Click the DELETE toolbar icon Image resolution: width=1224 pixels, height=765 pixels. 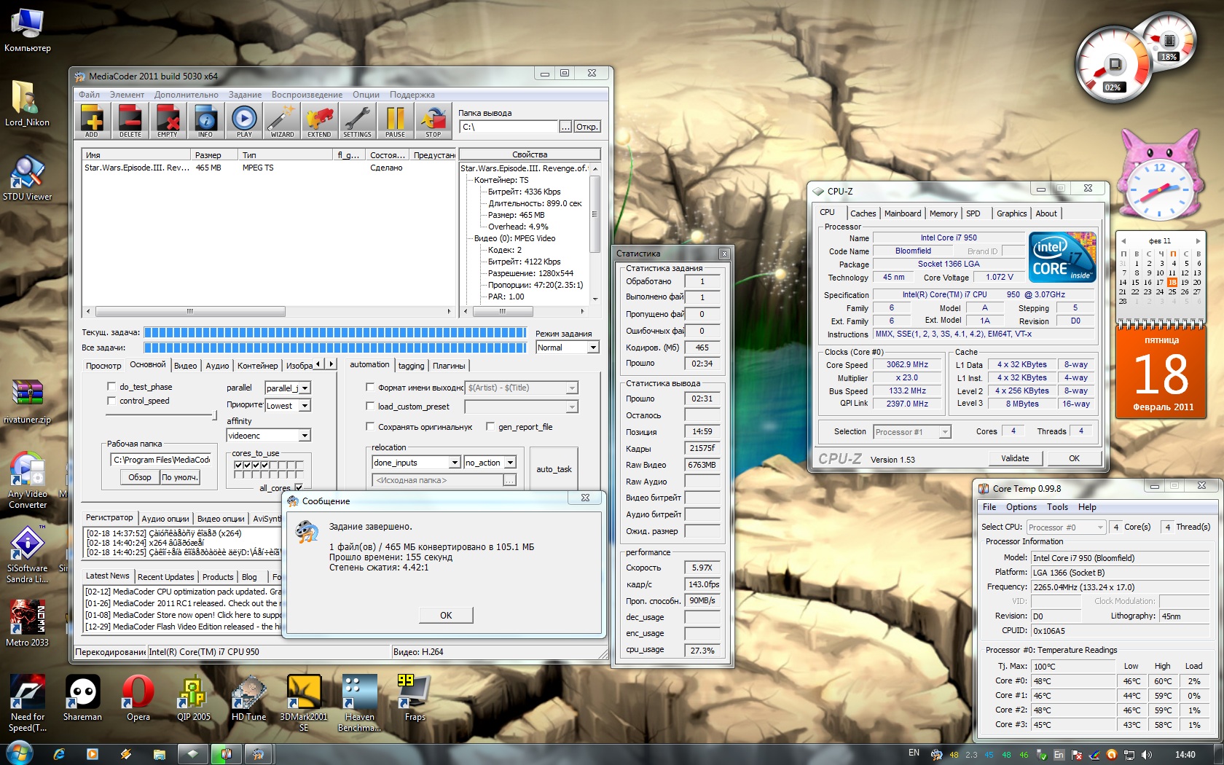pyautogui.click(x=130, y=120)
